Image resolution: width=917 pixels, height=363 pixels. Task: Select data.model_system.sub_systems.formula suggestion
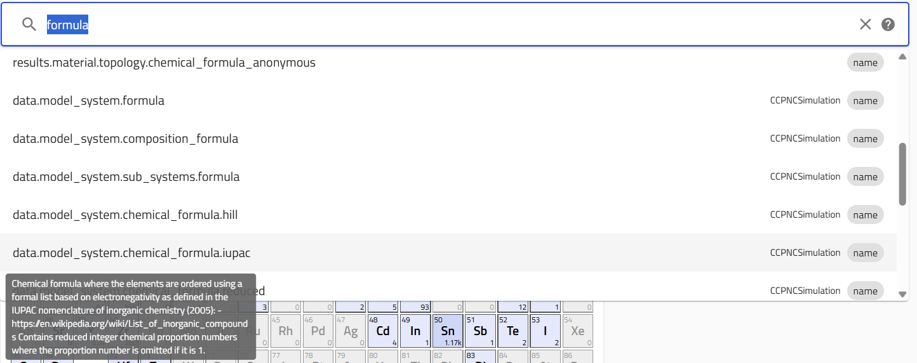click(448, 177)
